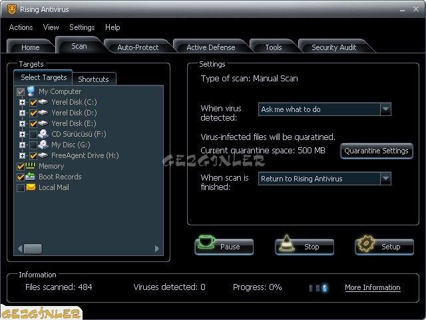Image resolution: width=426 pixels, height=320 pixels.
Task: Expand the Yerel Disk (D:) tree node
Action: pyautogui.click(x=22, y=113)
